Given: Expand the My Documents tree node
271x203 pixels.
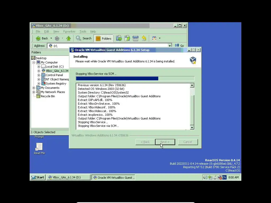Looking at the screenshot, I should pyautogui.click(x=34, y=88).
